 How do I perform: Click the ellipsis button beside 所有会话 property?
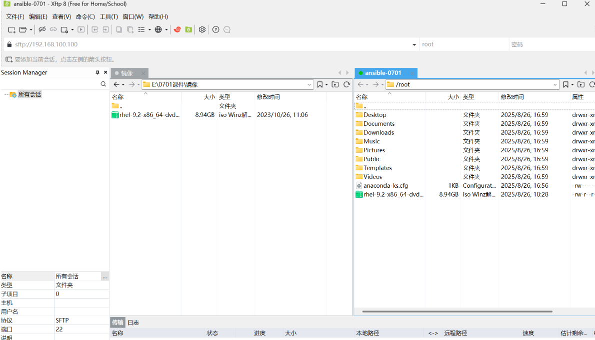coord(104,276)
